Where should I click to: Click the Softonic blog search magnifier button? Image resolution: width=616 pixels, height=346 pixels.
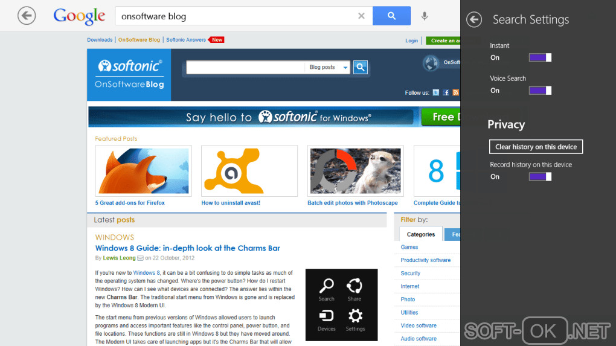361,67
